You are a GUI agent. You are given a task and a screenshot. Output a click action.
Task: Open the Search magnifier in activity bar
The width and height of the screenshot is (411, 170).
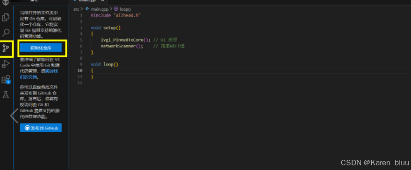[x=6, y=33]
